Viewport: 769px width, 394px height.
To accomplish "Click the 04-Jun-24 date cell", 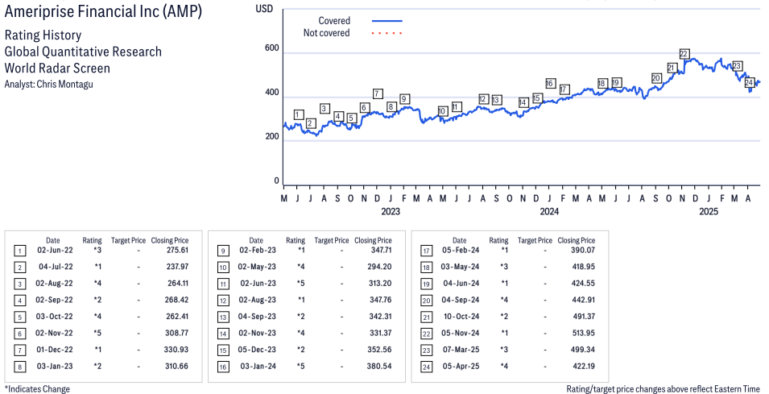I will [x=461, y=284].
